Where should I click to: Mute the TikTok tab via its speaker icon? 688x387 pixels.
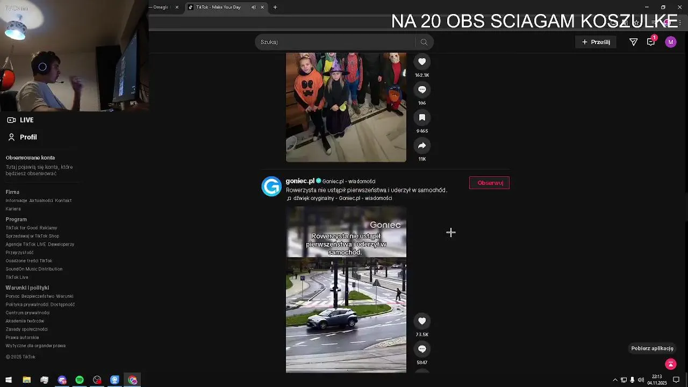pyautogui.click(x=253, y=7)
